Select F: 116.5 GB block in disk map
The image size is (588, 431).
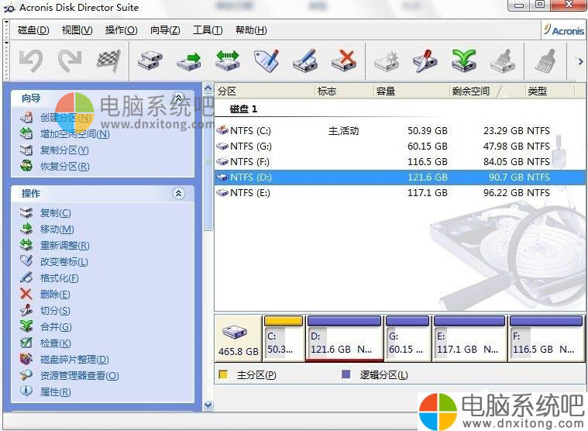(x=546, y=339)
